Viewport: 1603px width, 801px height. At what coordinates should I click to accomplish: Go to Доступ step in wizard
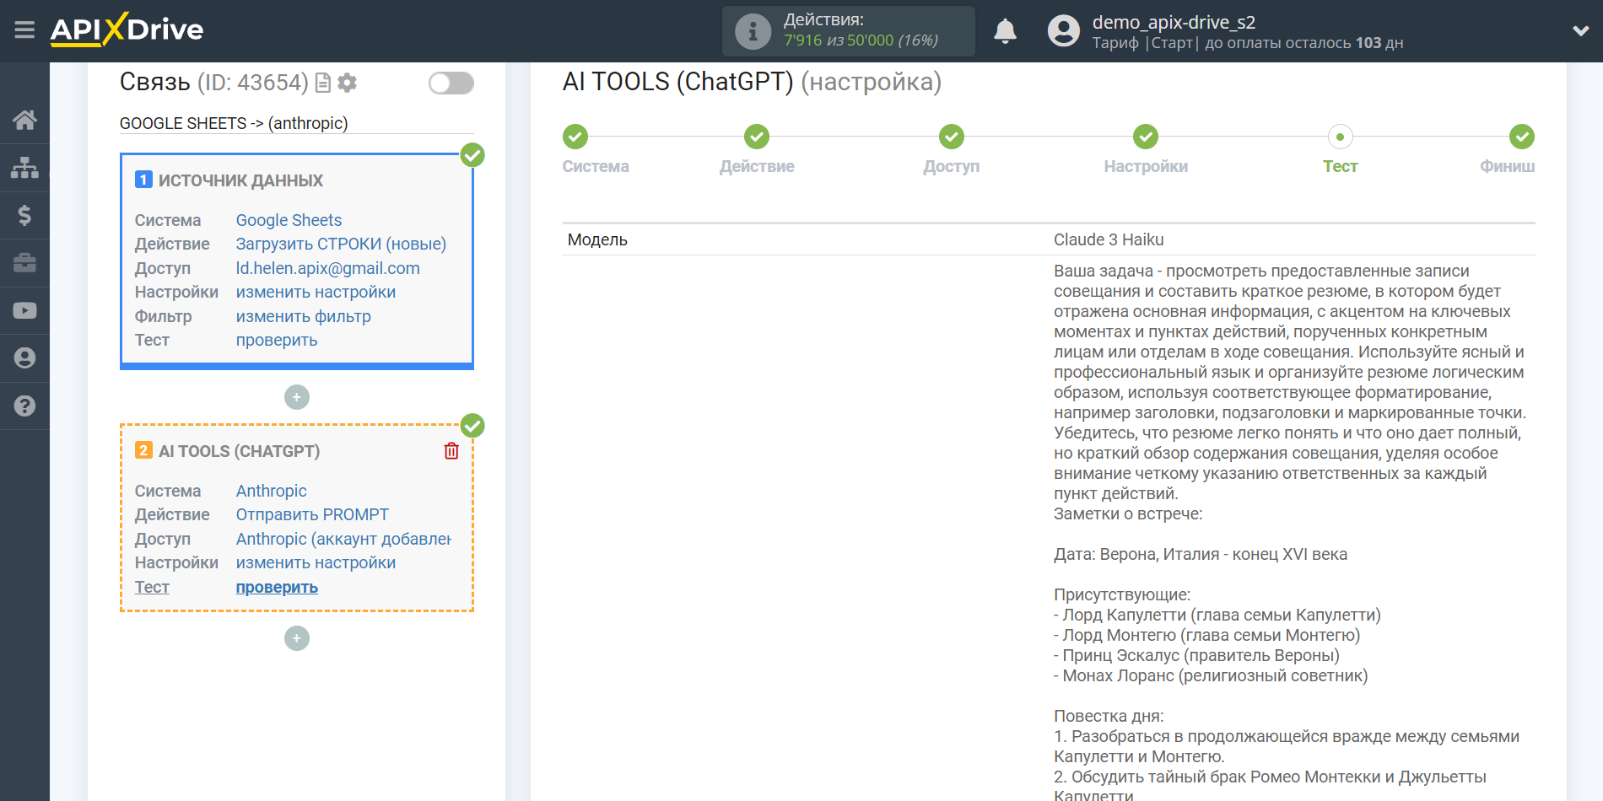[952, 166]
